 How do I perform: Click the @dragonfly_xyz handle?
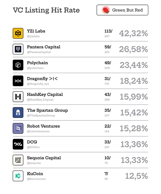pos(38,84)
